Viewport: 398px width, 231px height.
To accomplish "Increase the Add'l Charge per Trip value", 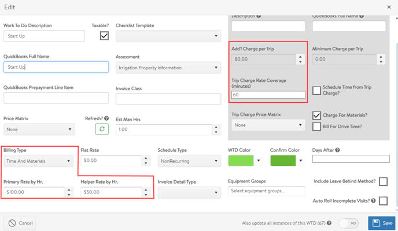I will tap(300, 57).
